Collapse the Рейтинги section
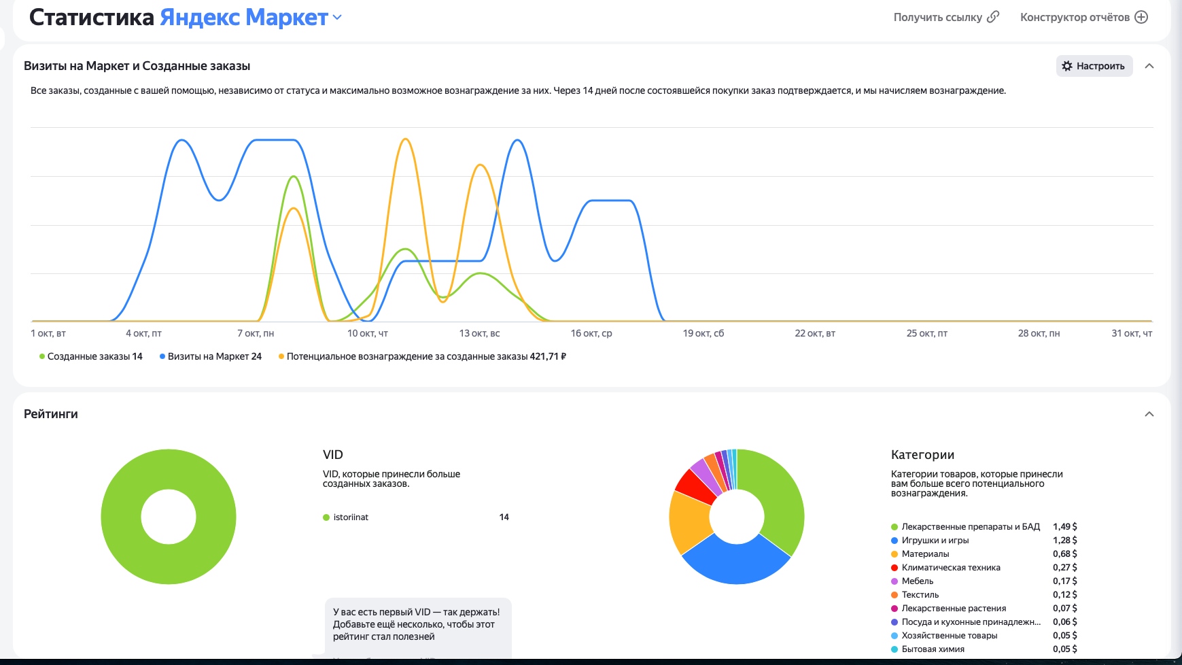The image size is (1182, 665). tap(1149, 414)
